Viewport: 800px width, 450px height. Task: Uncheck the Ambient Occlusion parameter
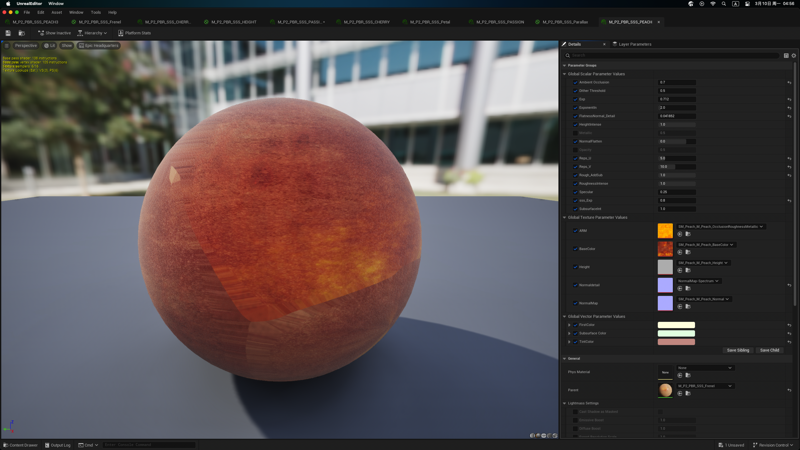click(575, 82)
